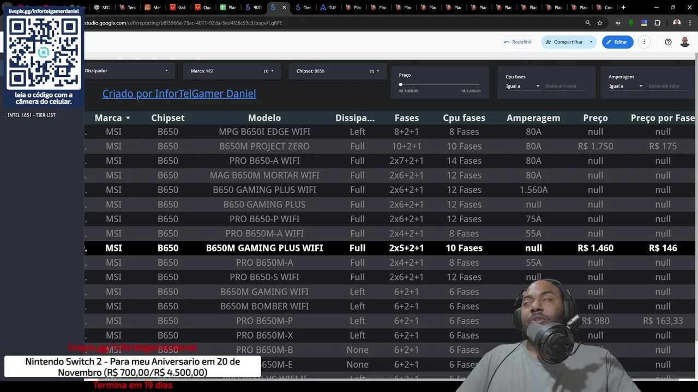Open the 'Criado por InforTelGamer Daniel' link
This screenshot has width=698, height=392.
pyautogui.click(x=179, y=94)
